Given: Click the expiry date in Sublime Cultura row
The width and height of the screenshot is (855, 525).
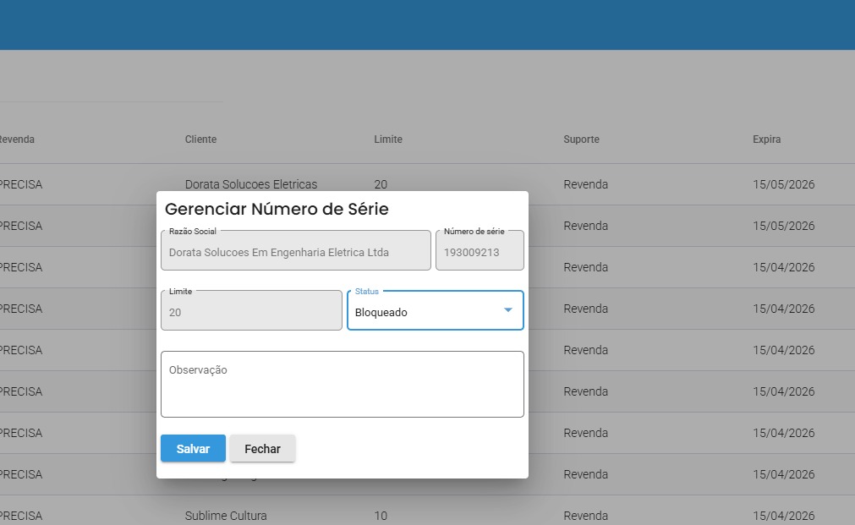Looking at the screenshot, I should 783,516.
